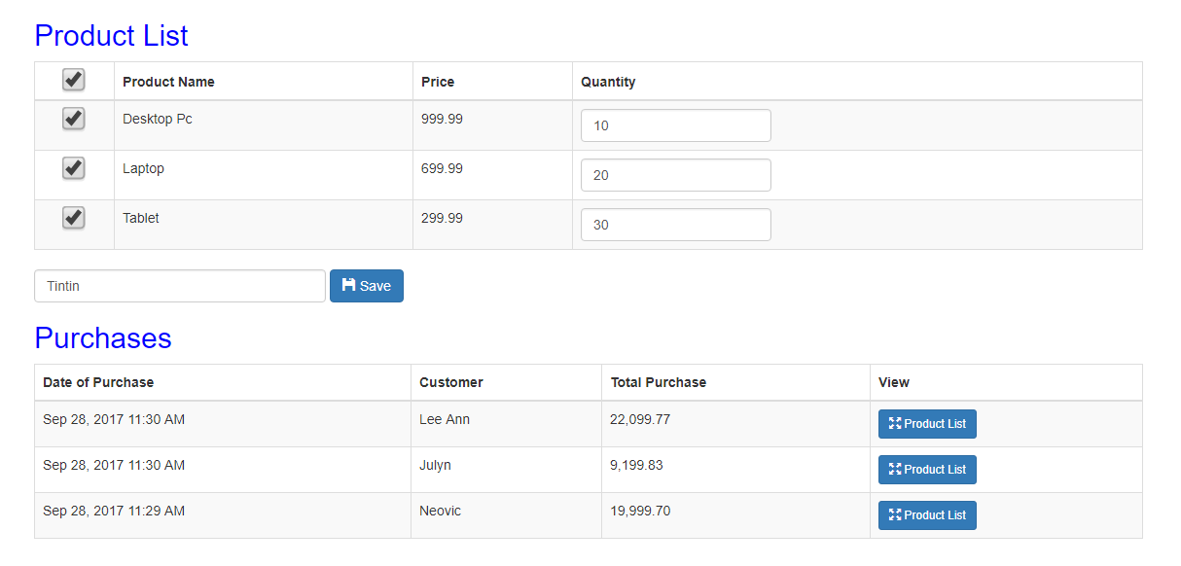Click the Date of Purchase column header
This screenshot has width=1181, height=566.
98,382
